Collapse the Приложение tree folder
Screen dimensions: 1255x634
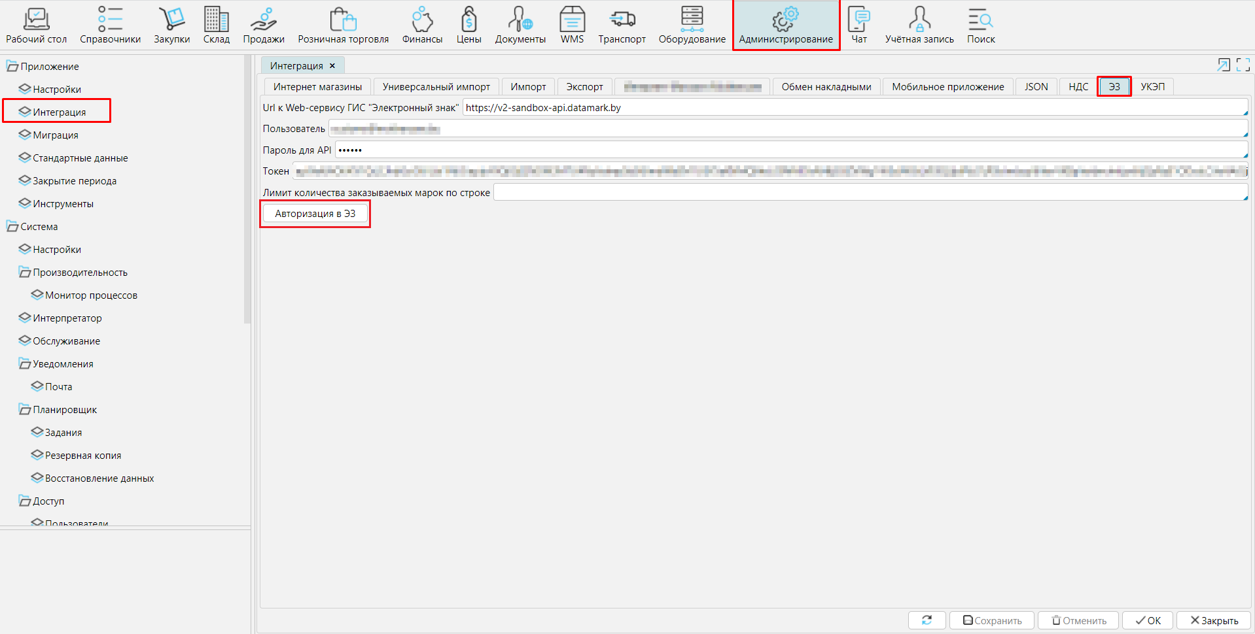pyautogui.click(x=12, y=67)
